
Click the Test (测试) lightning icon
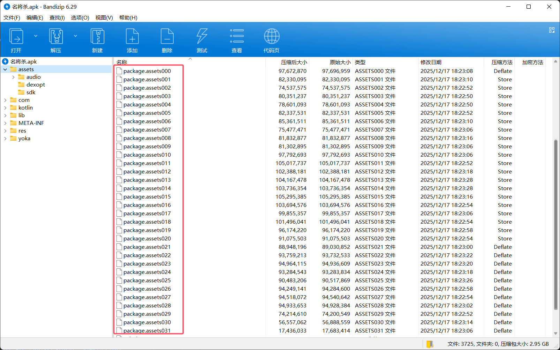(x=202, y=36)
